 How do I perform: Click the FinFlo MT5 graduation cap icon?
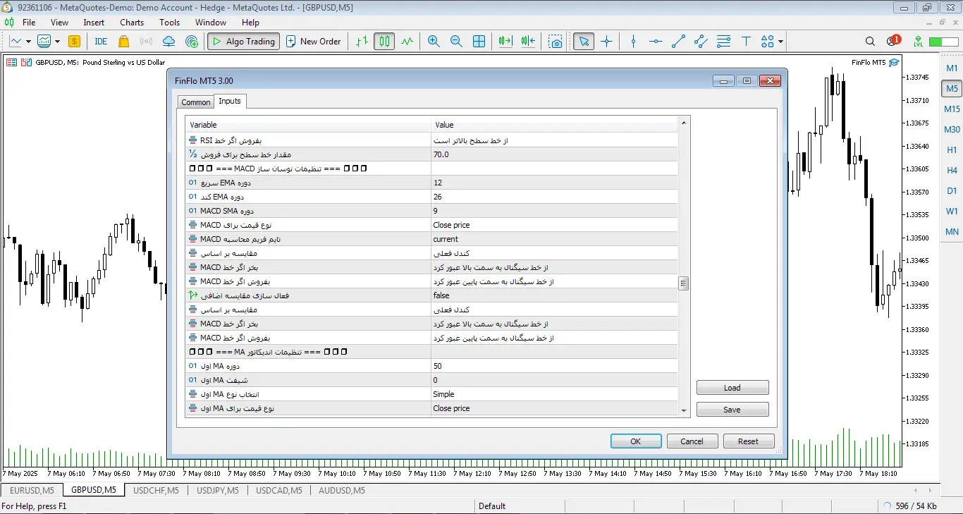[x=894, y=62]
